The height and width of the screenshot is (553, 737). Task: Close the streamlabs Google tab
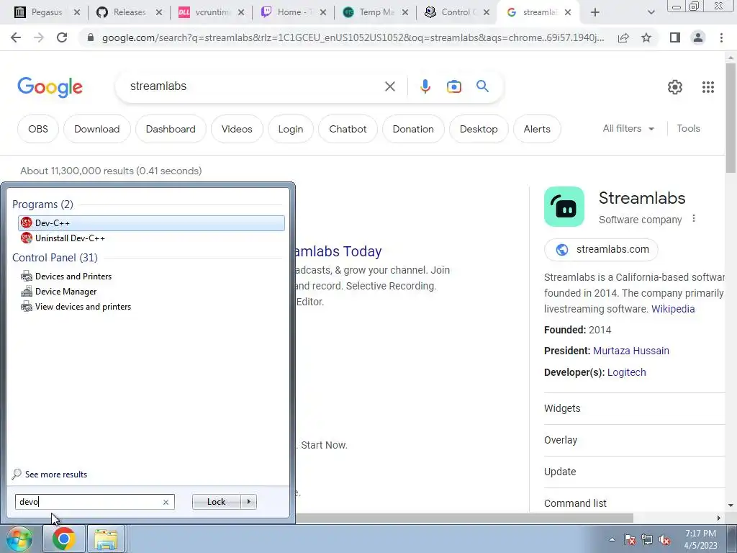click(x=568, y=12)
